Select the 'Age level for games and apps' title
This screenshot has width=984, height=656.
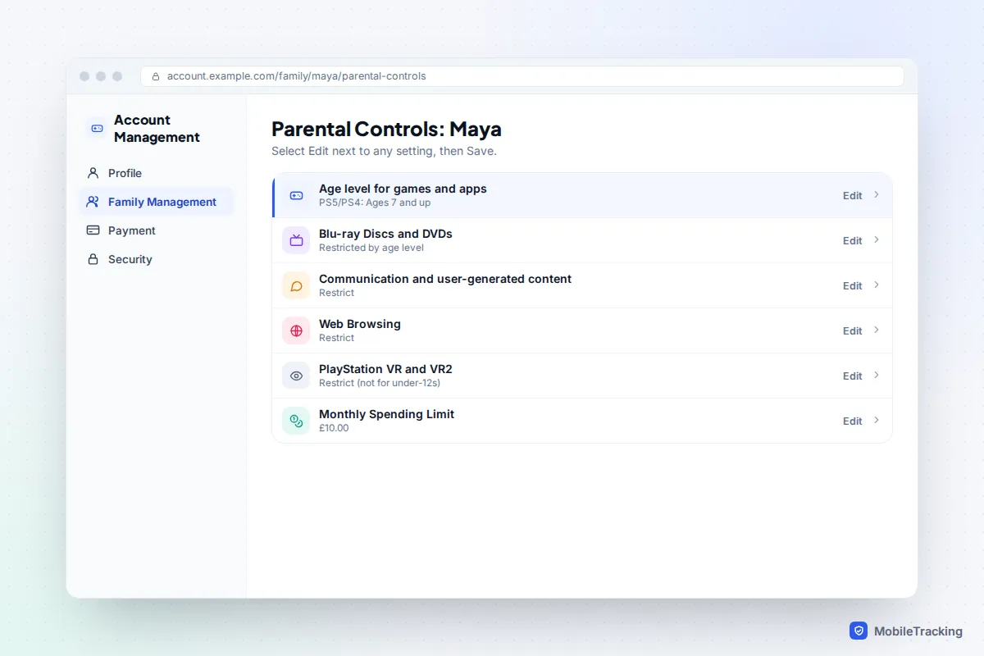[403, 189]
